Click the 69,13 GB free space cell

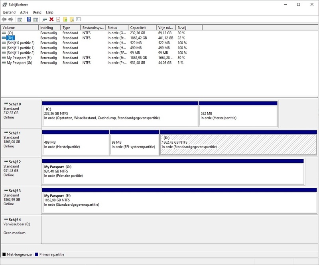[x=165, y=33]
